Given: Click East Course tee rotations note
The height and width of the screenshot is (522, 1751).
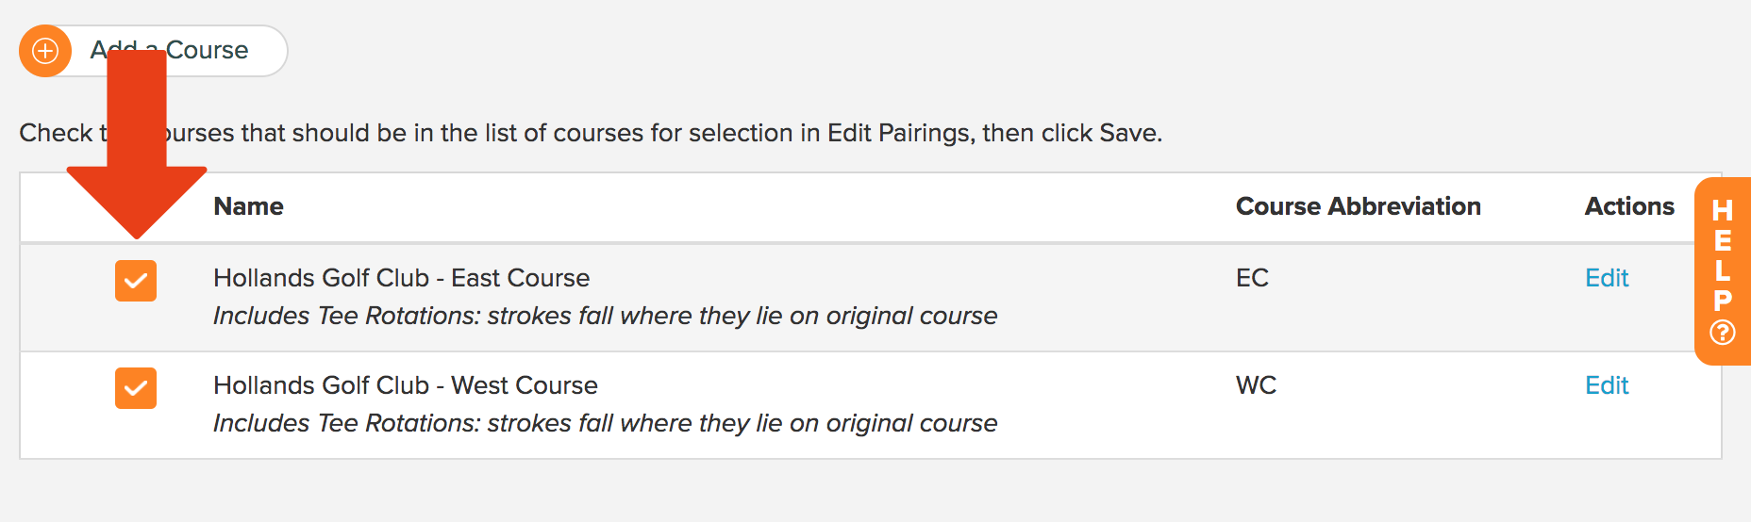Looking at the screenshot, I should (605, 316).
